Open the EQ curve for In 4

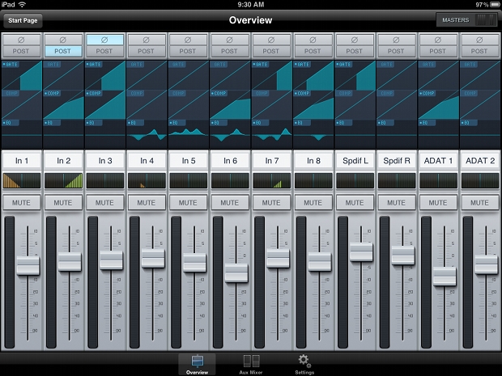click(x=147, y=134)
